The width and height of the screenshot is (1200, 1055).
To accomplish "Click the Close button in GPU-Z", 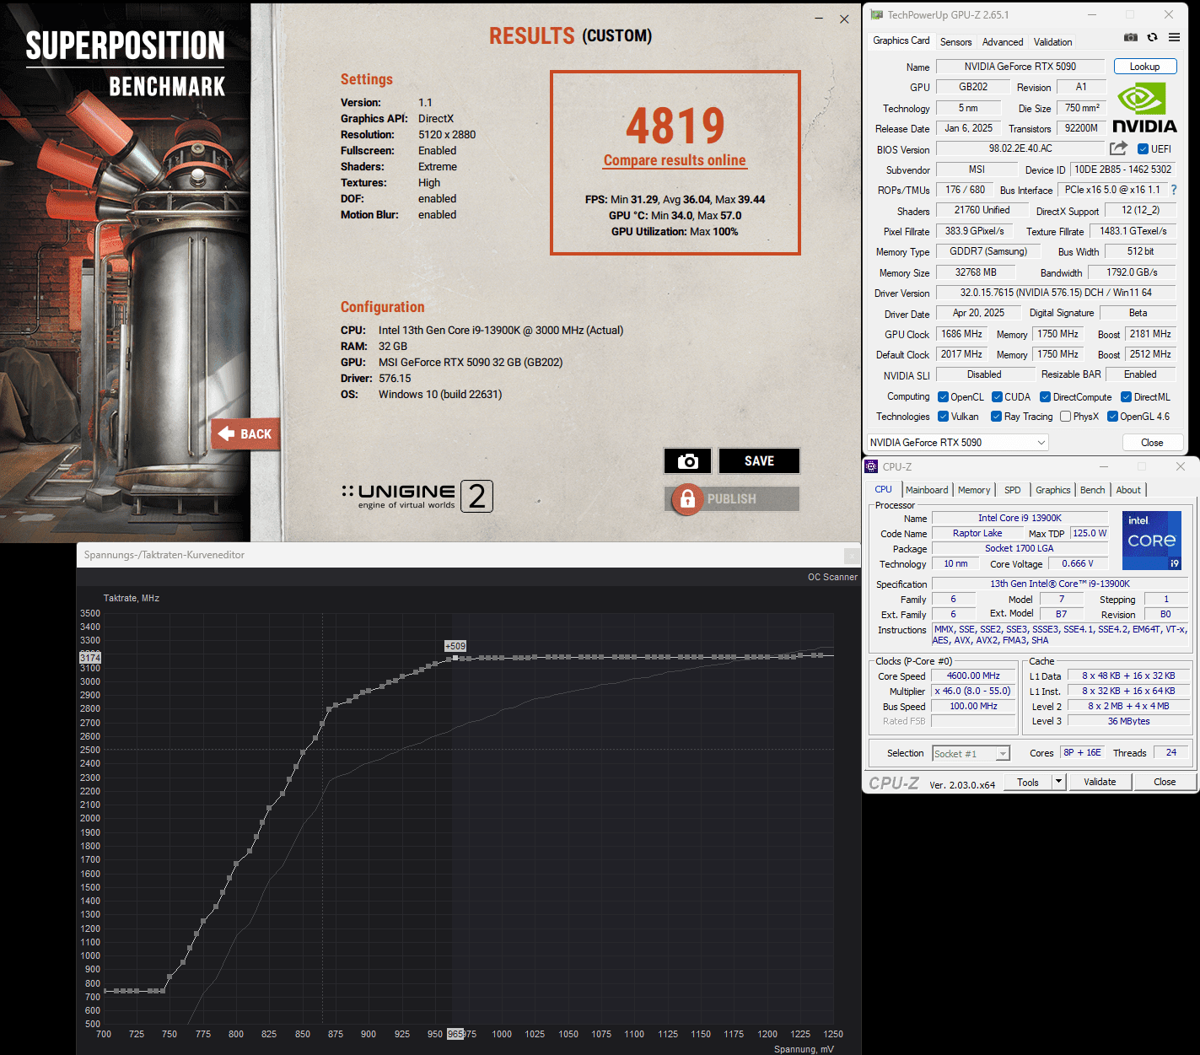I will coord(1151,443).
